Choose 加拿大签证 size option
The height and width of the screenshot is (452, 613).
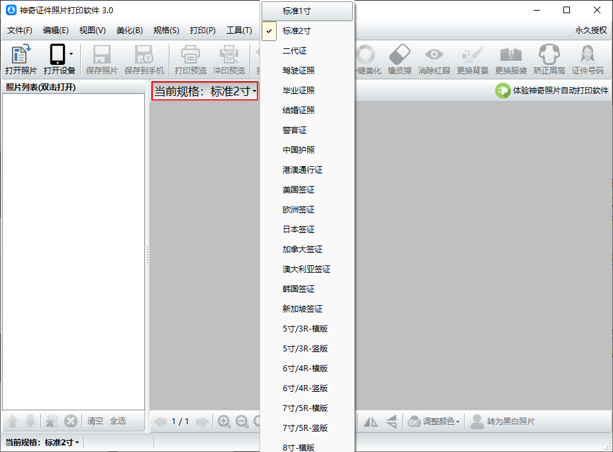click(307, 249)
